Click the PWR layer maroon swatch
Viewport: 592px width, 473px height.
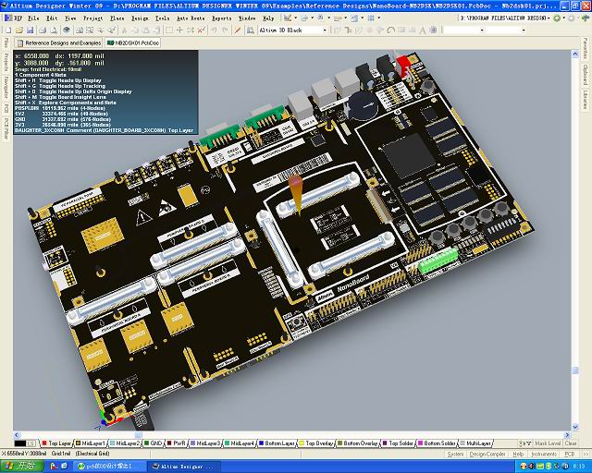click(x=169, y=443)
